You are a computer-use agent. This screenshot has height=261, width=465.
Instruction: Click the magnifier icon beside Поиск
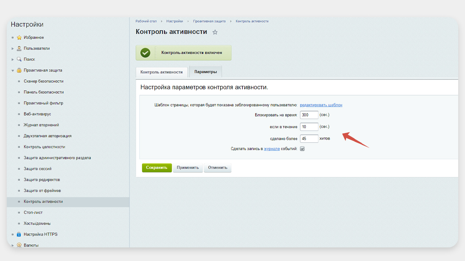tap(19, 59)
